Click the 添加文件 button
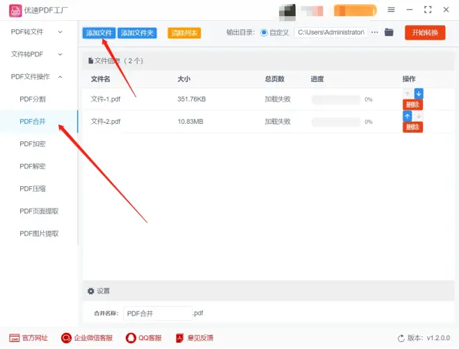The width and height of the screenshot is (459, 349). pos(99,33)
